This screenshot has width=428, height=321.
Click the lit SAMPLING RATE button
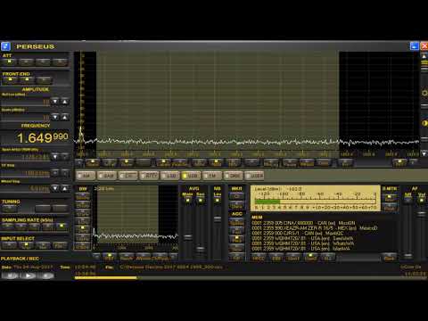[x=62, y=226]
